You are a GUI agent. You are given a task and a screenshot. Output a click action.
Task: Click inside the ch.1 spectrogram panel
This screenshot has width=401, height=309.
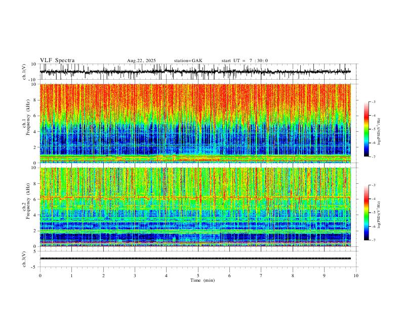[195, 123]
